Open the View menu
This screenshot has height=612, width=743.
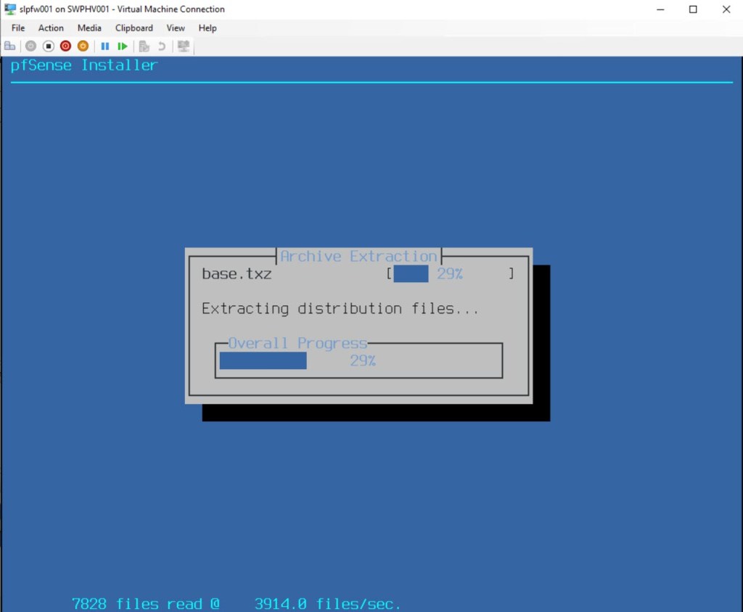176,28
